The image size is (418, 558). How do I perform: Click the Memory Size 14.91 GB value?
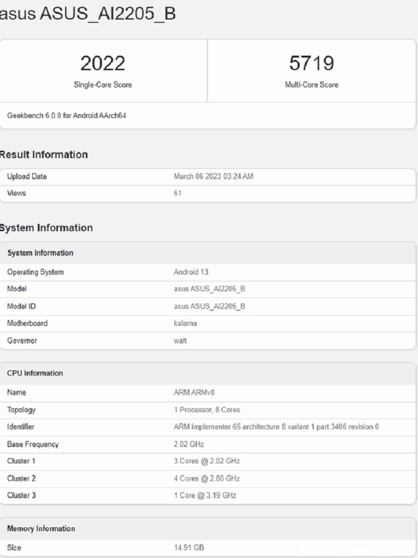[189, 547]
